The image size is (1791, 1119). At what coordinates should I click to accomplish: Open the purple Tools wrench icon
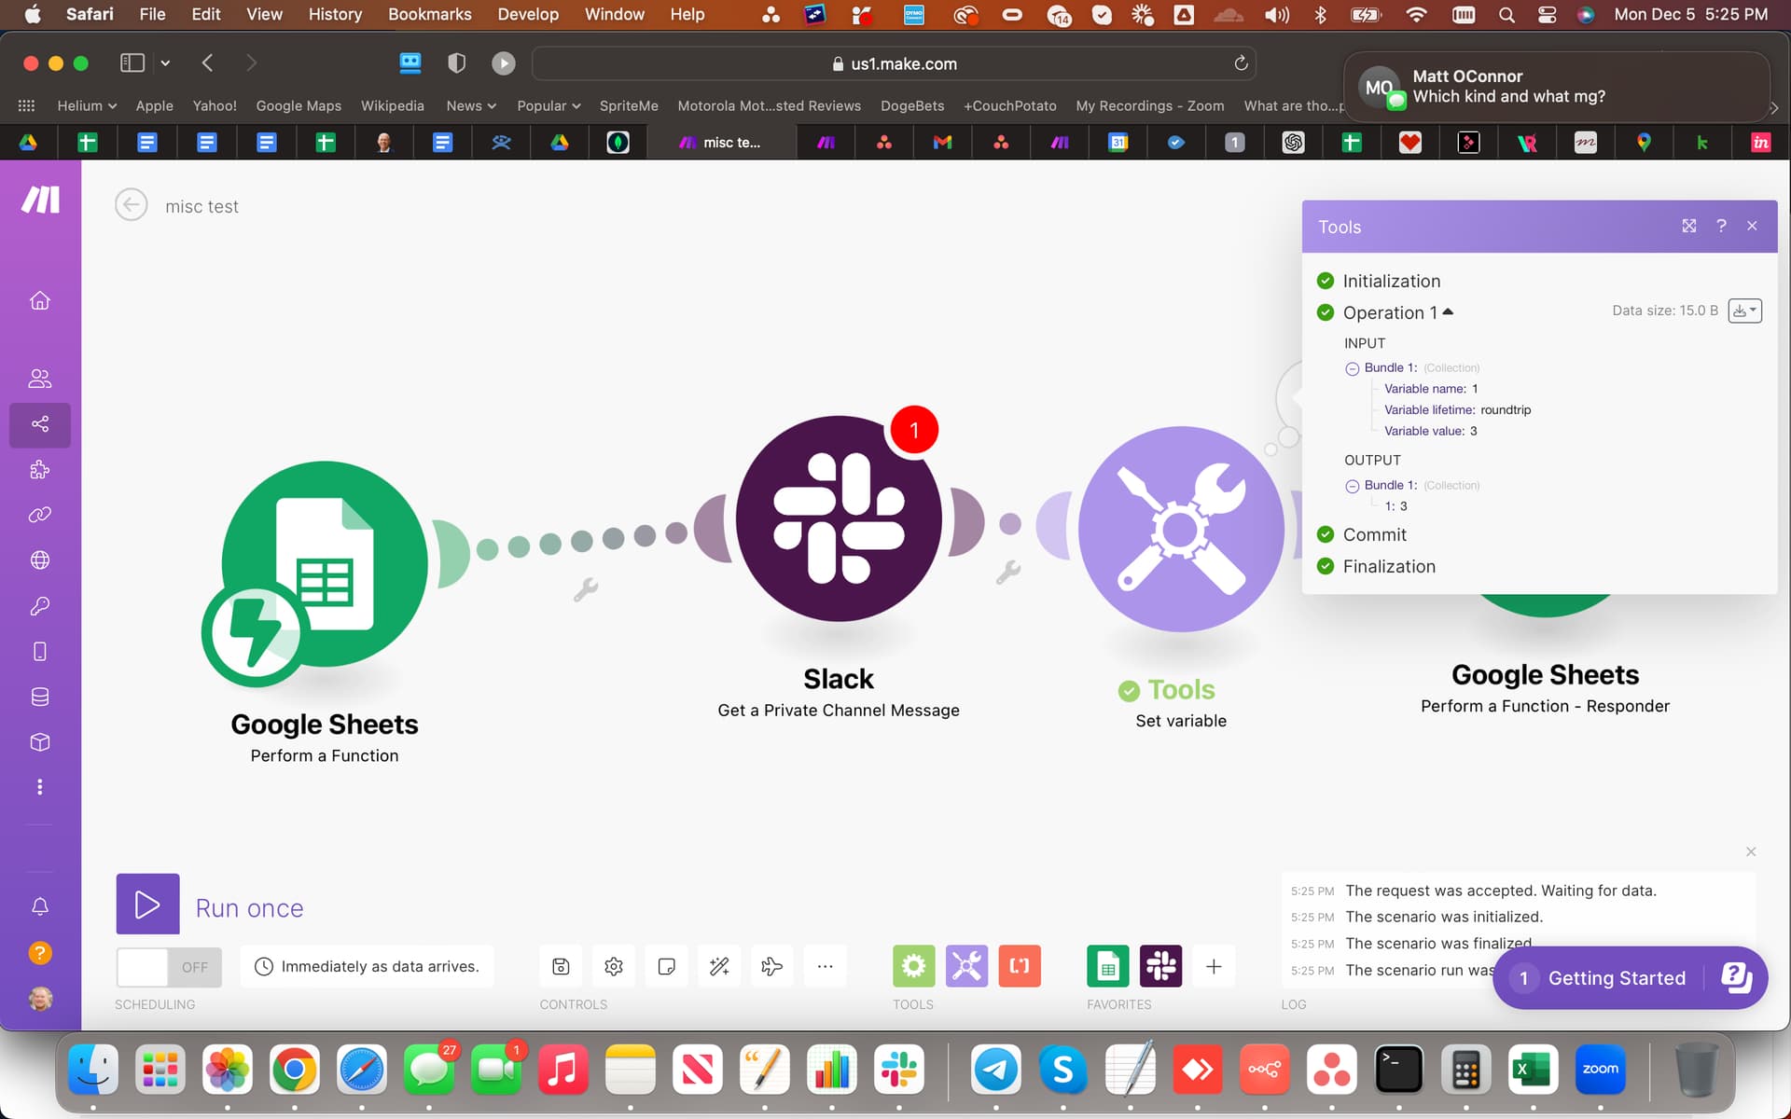click(x=966, y=966)
